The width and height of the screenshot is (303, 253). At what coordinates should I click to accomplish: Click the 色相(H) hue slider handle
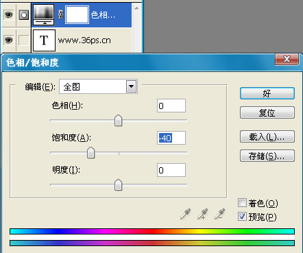(x=118, y=121)
